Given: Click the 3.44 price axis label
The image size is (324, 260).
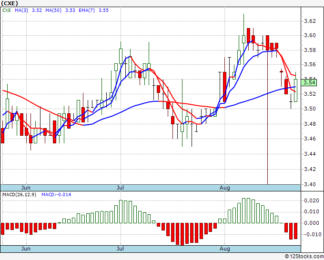Looking at the screenshot, I should (310, 154).
